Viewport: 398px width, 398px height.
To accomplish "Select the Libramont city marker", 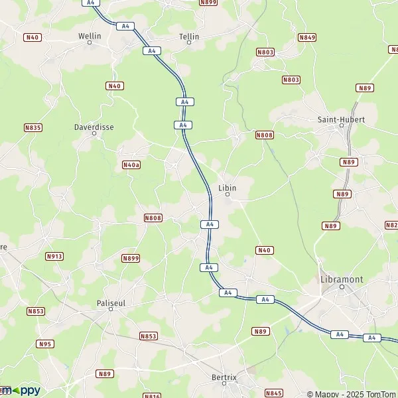I will coord(342,287).
